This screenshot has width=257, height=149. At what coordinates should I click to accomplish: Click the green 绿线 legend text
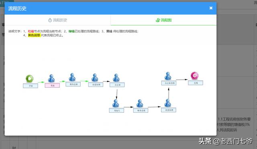71,31
